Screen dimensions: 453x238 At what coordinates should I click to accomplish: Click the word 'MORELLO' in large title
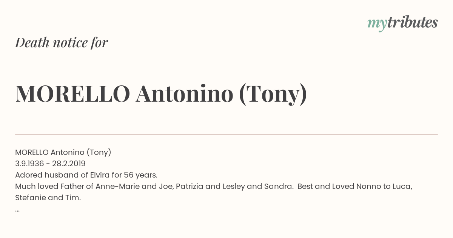[73, 94]
